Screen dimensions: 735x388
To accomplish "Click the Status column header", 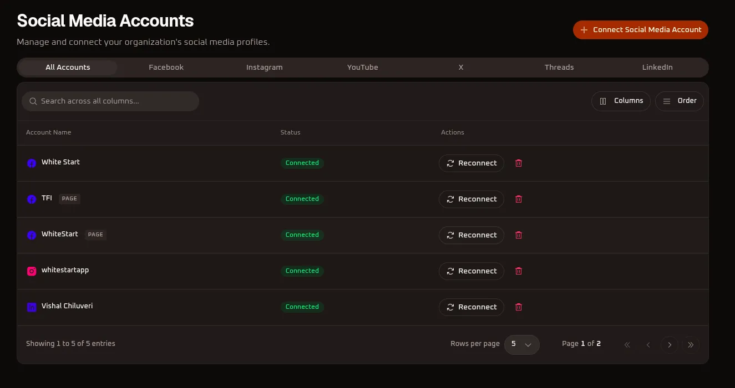I will 291,133.
